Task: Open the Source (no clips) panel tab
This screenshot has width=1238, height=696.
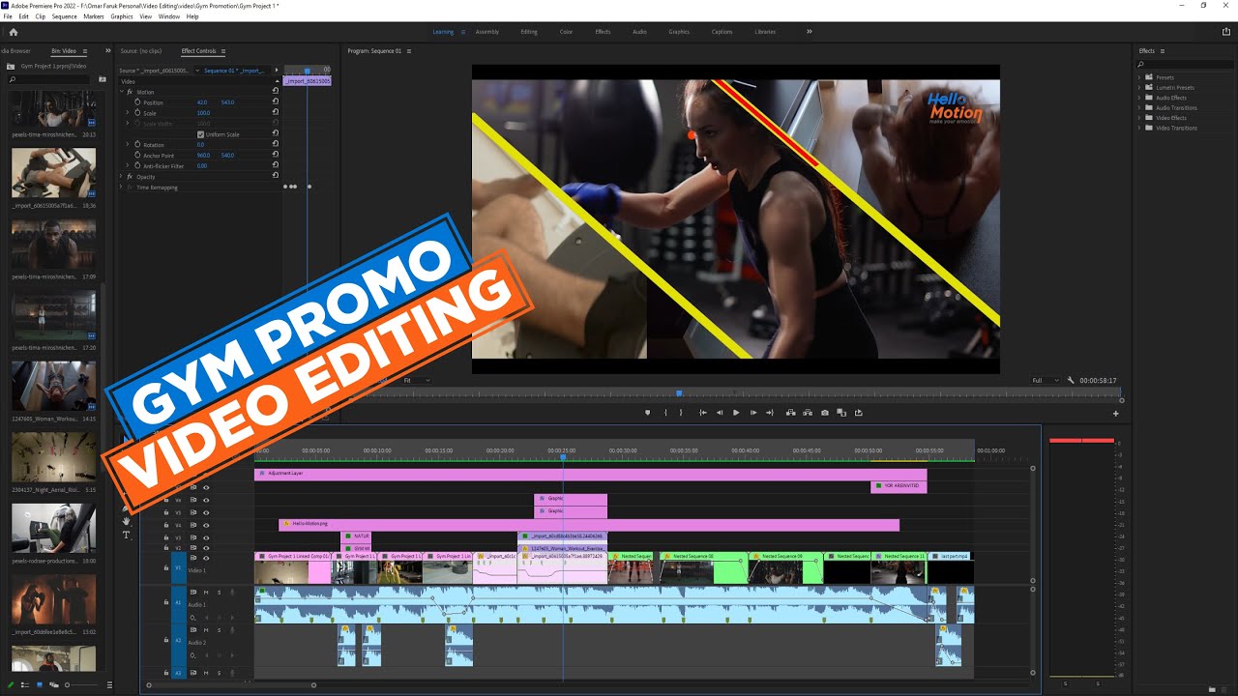Action: (x=141, y=51)
